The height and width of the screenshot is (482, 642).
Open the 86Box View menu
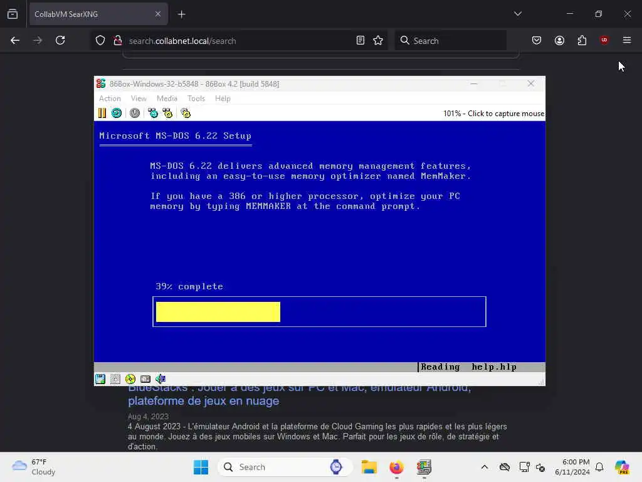[x=139, y=99]
